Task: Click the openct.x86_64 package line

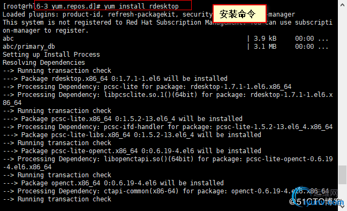Action: 113,183
